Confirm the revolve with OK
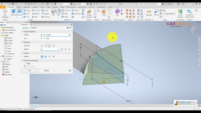This screenshot has height=113, width=201. click(30, 70)
